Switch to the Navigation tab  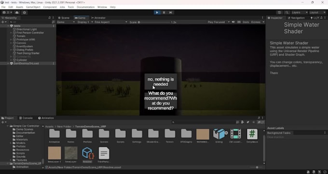[x=296, y=18]
